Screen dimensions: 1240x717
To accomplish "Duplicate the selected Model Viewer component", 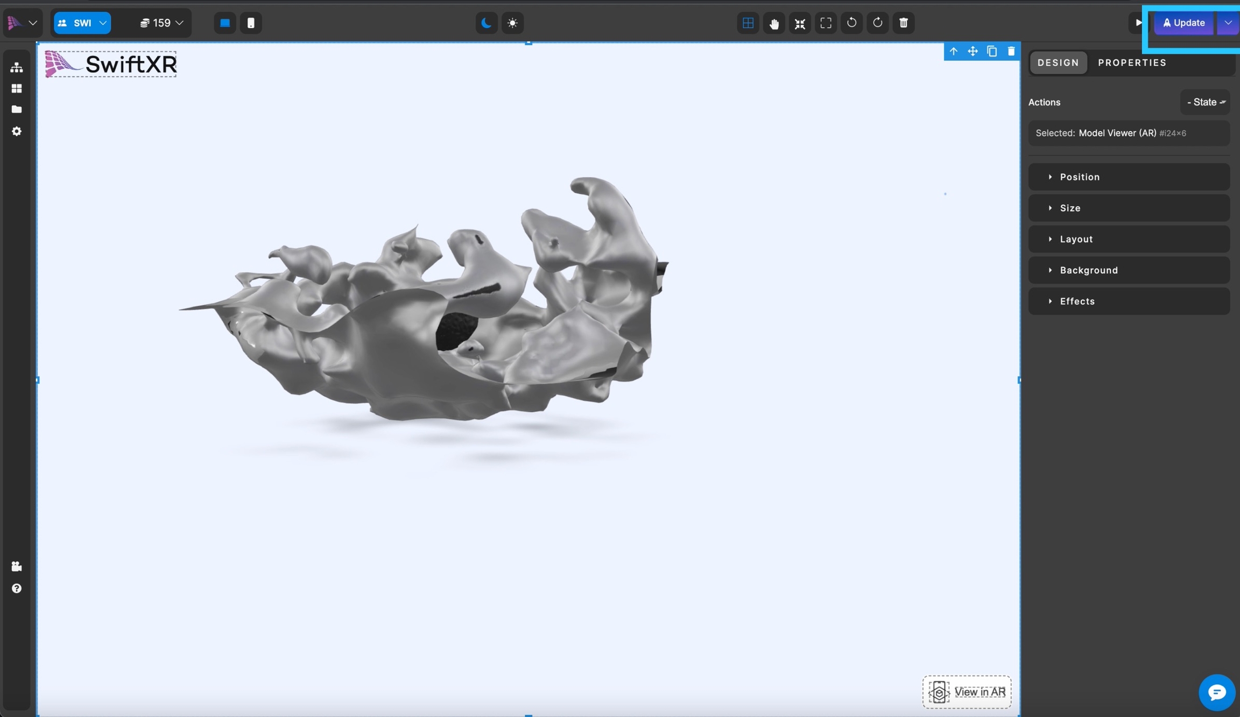I will (992, 51).
